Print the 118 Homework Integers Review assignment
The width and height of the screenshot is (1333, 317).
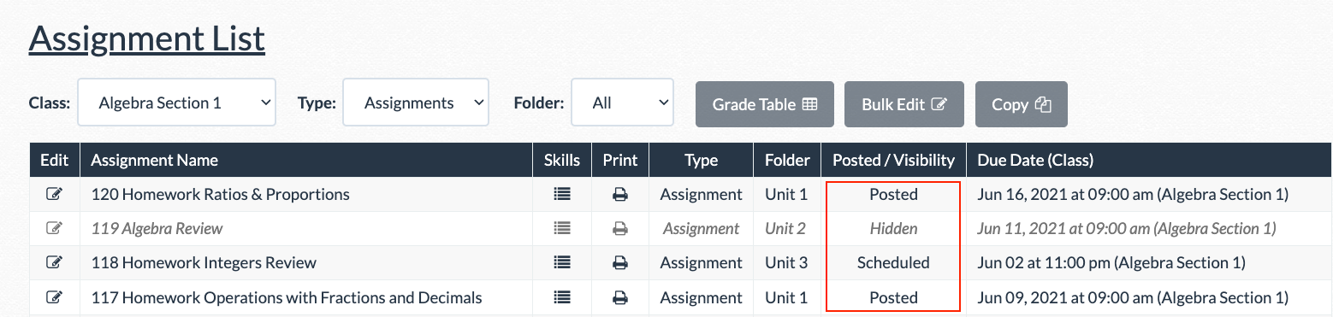pos(620,262)
